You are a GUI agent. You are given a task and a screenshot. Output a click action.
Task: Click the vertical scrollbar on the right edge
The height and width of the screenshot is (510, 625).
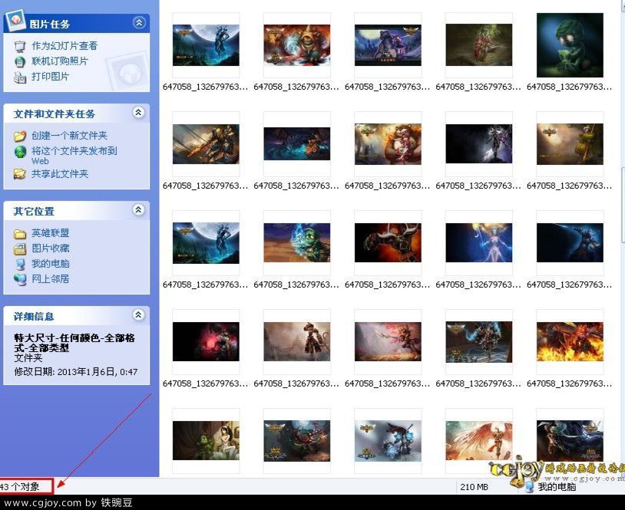620,230
